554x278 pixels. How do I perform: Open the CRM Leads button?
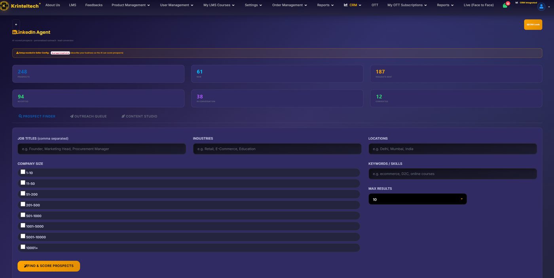[533, 24]
